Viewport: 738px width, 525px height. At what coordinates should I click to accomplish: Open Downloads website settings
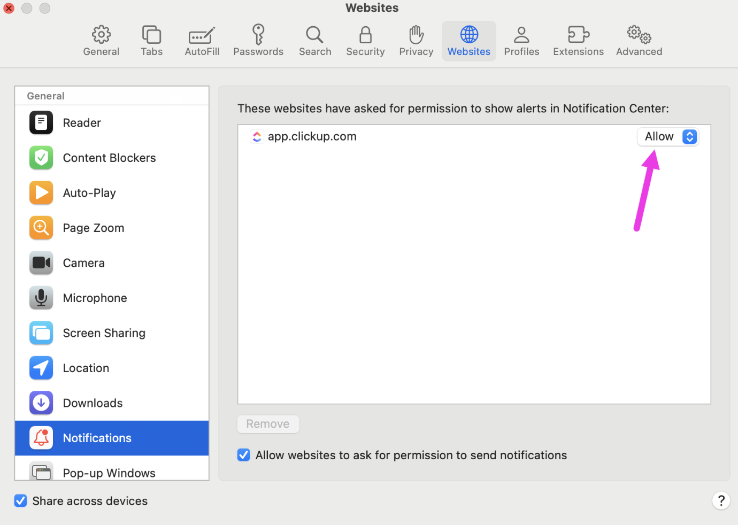coord(93,403)
